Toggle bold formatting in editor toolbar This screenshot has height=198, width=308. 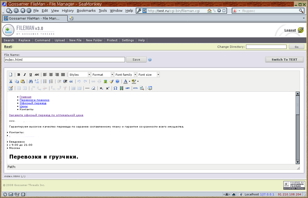(19, 75)
